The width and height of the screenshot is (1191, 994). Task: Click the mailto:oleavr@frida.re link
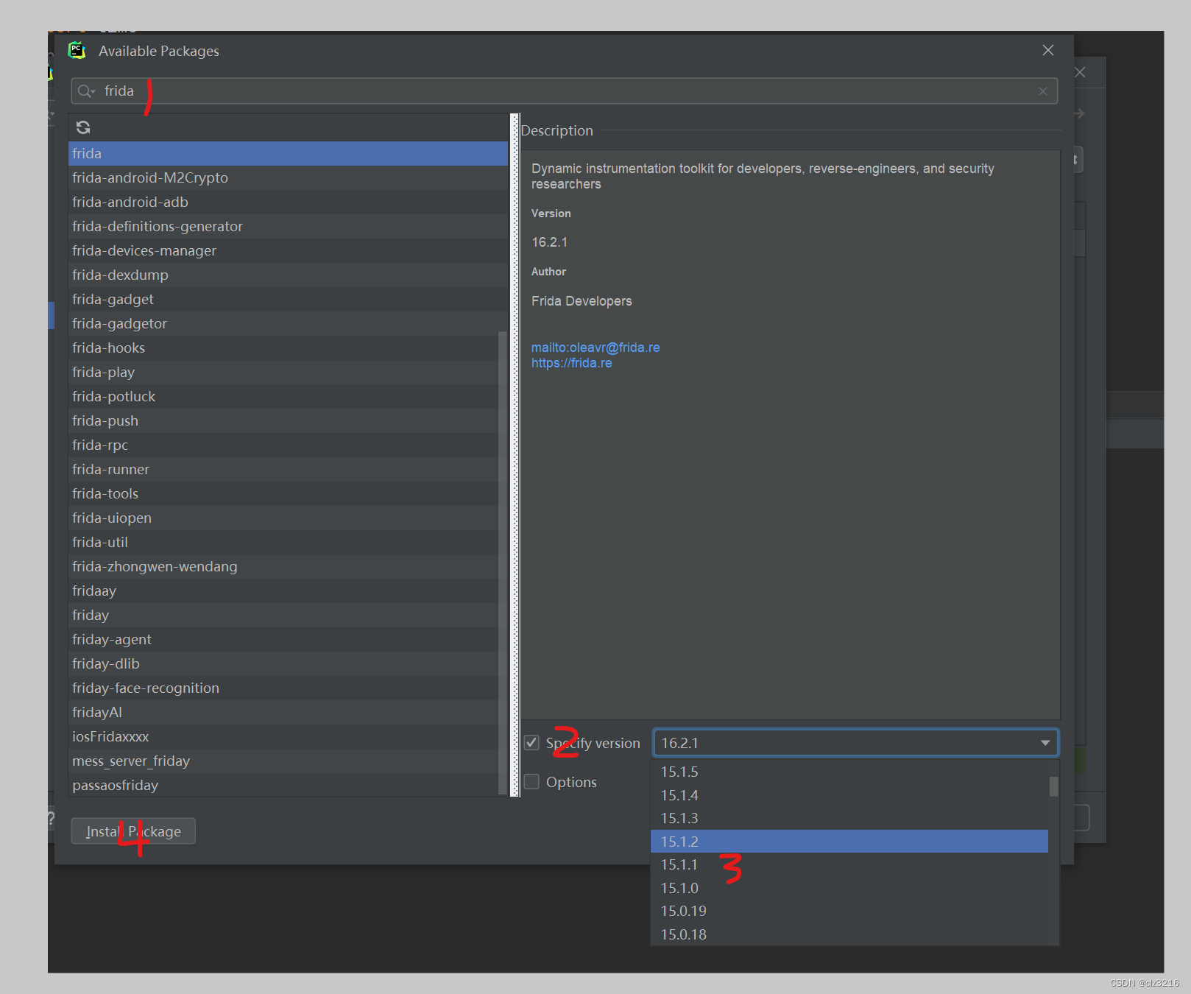tap(595, 347)
